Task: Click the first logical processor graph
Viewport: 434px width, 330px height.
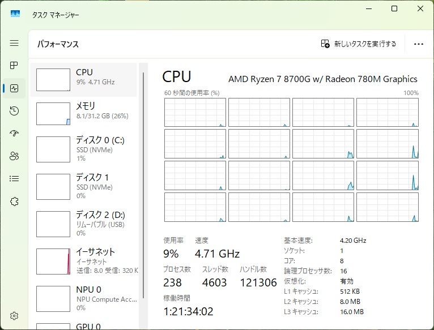Action: pyautogui.click(x=195, y=112)
